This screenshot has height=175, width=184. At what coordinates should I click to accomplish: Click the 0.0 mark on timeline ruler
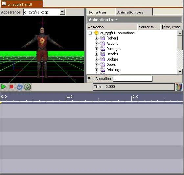[x=4, y=97]
